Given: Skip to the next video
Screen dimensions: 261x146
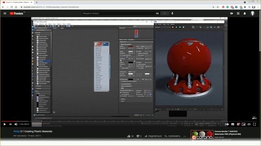Looking at the screenshot, I should pyautogui.click(x=11, y=124).
